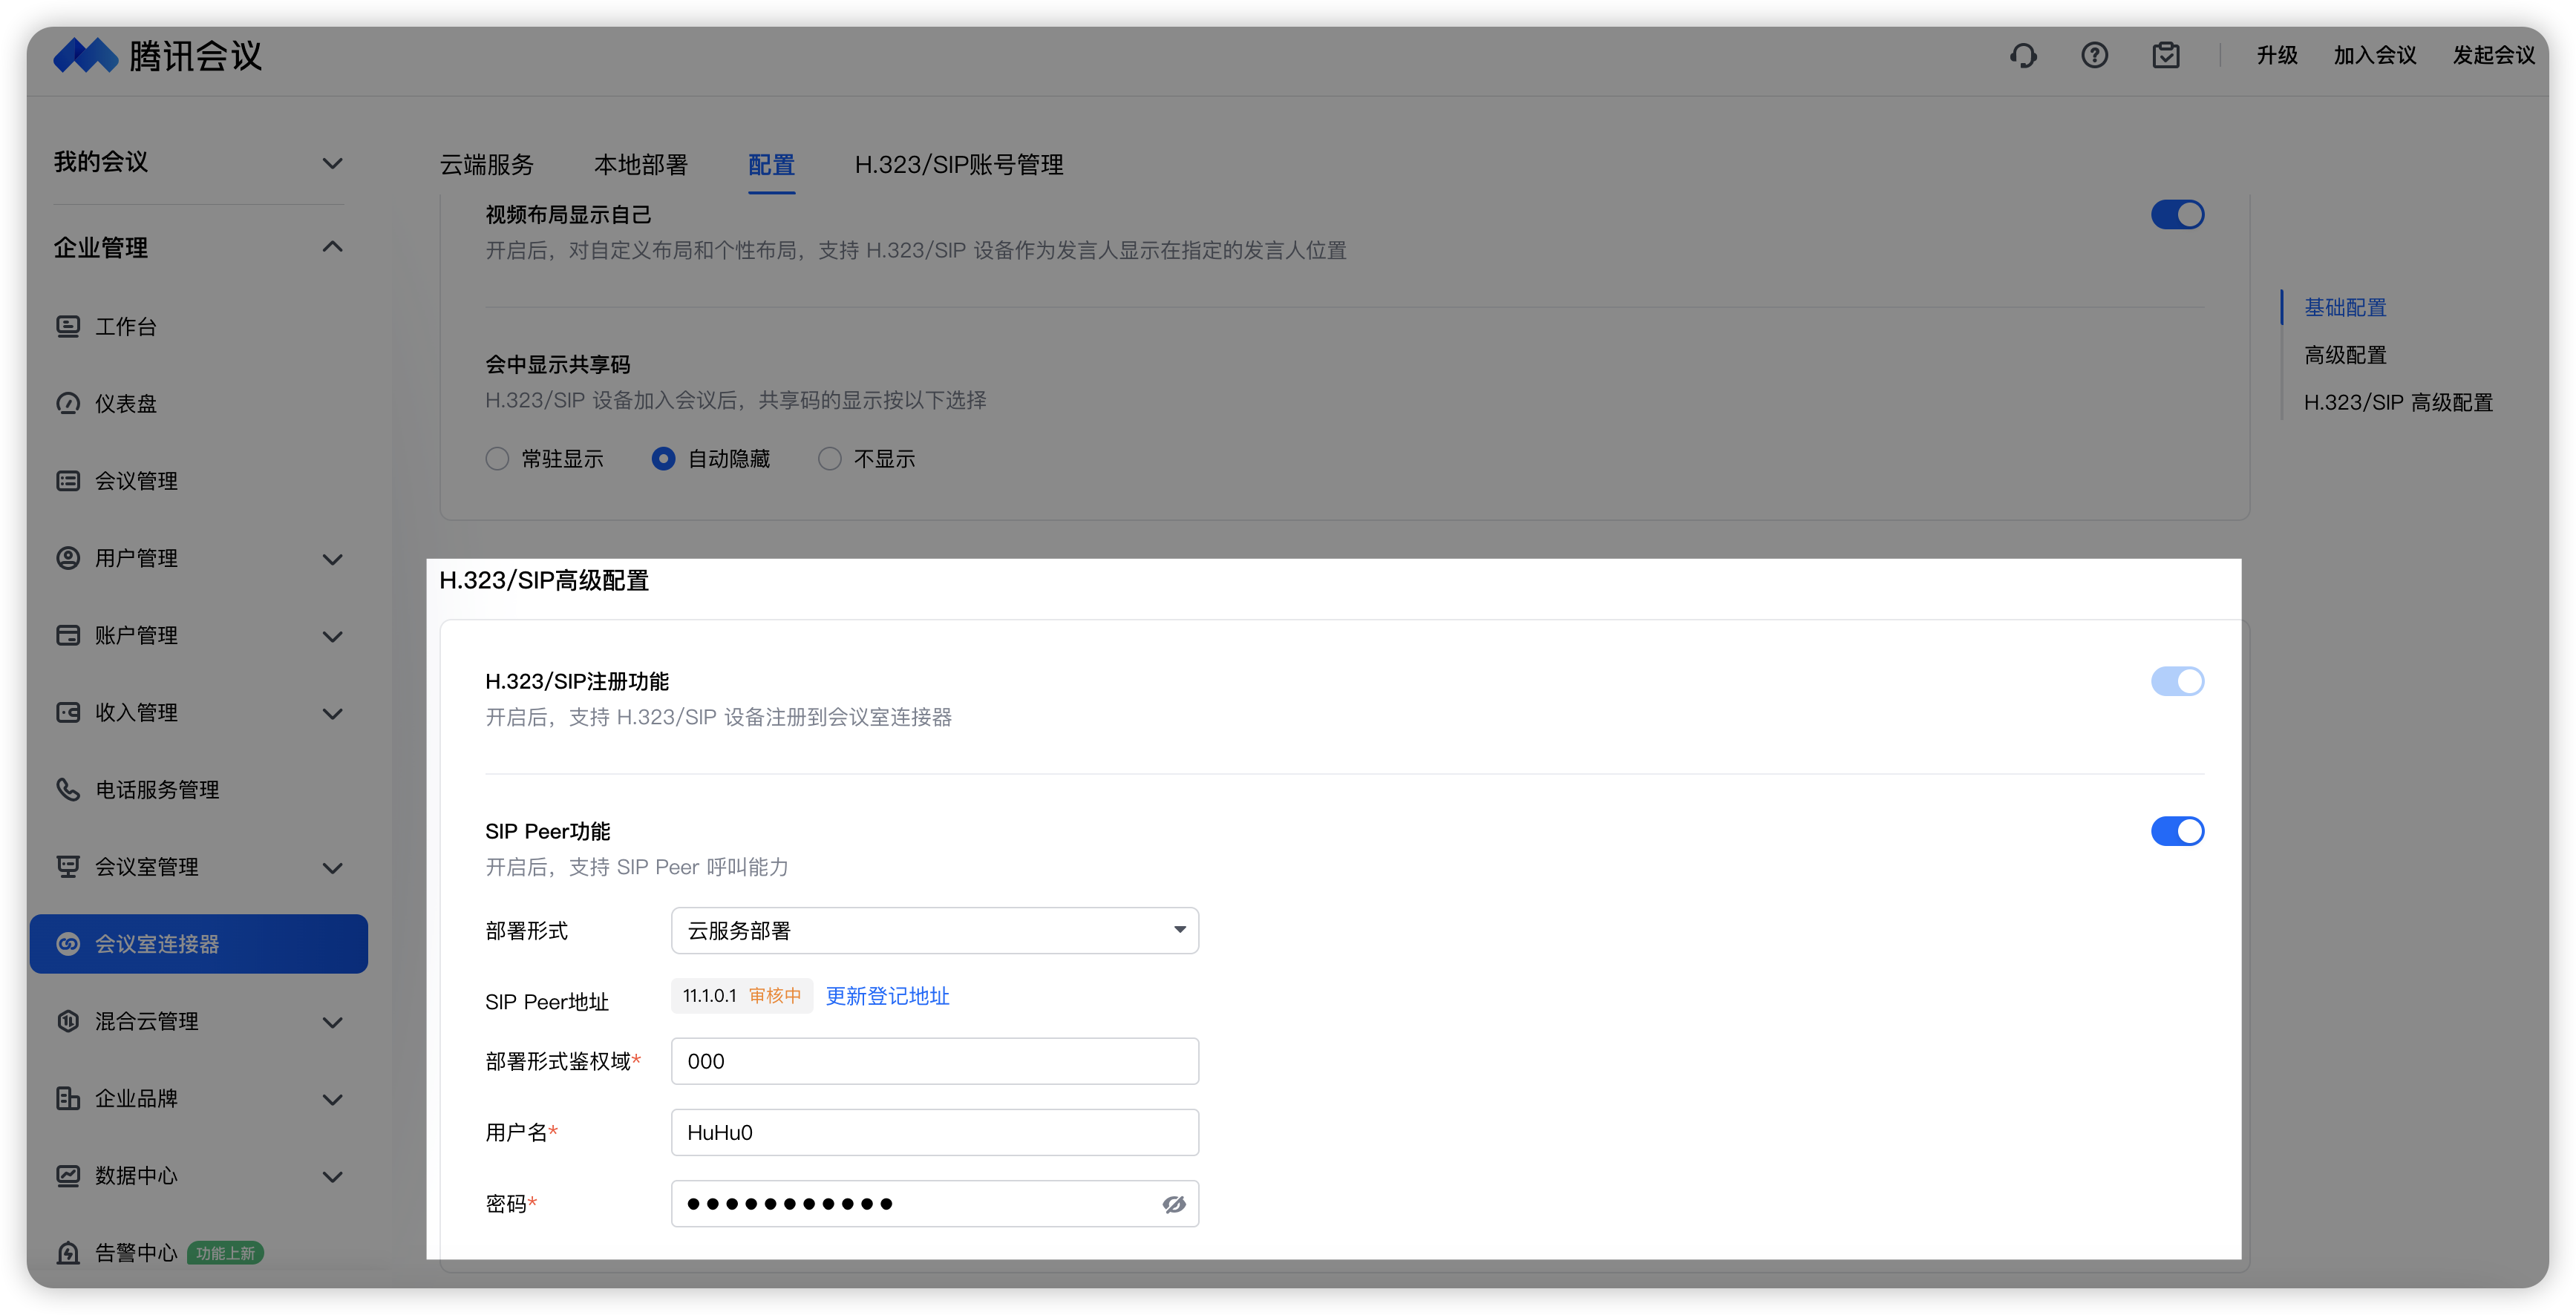The image size is (2576, 1315).
Task: Expand 混合云管理 chevron
Action: coord(333,1022)
